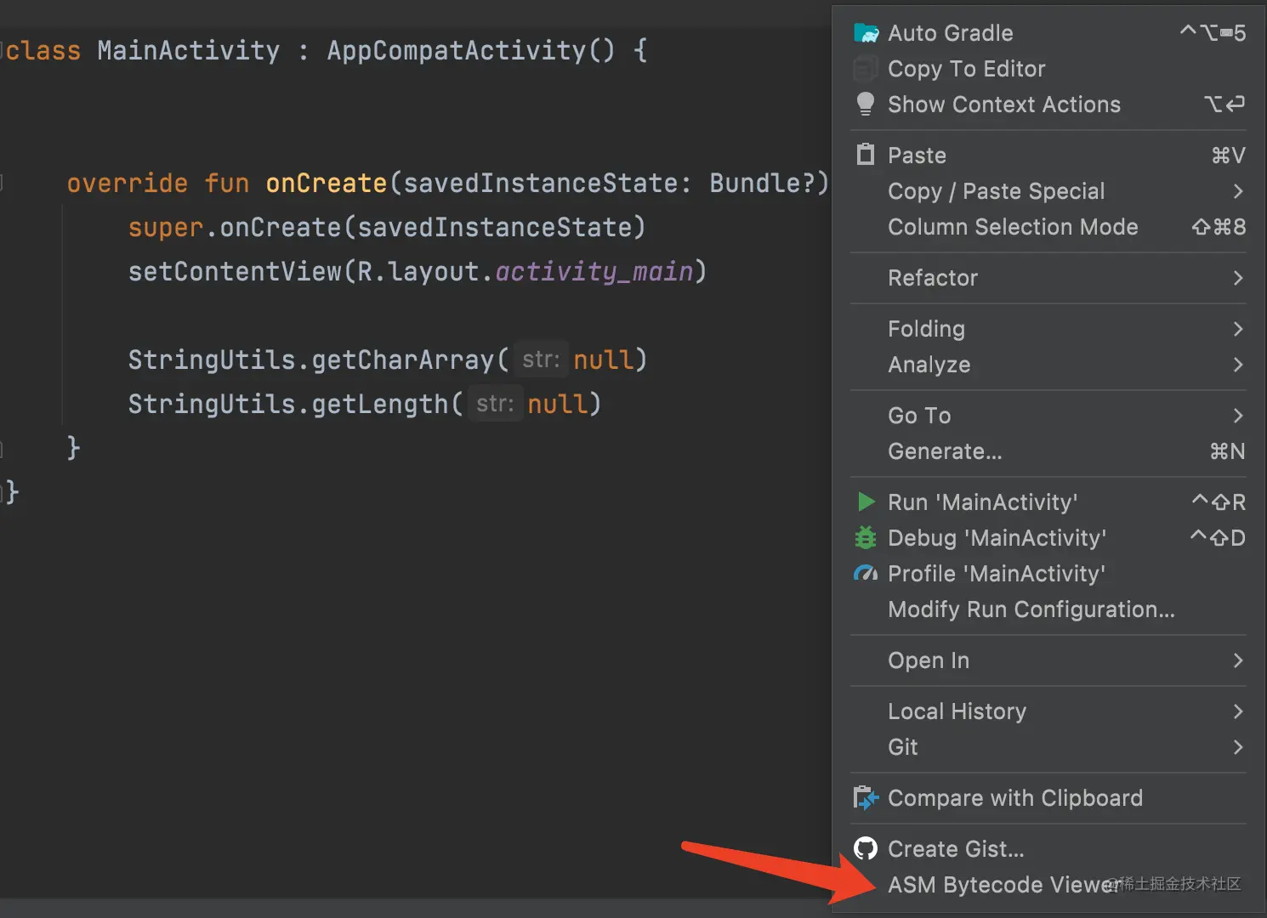Click the Show Context Actions lightbulb icon

[x=866, y=104]
